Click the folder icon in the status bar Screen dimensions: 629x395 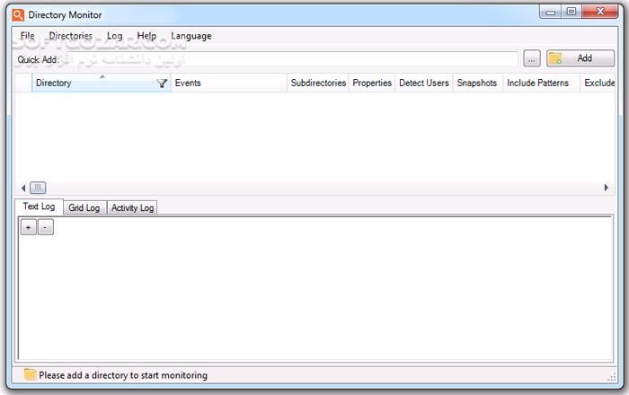pos(30,374)
